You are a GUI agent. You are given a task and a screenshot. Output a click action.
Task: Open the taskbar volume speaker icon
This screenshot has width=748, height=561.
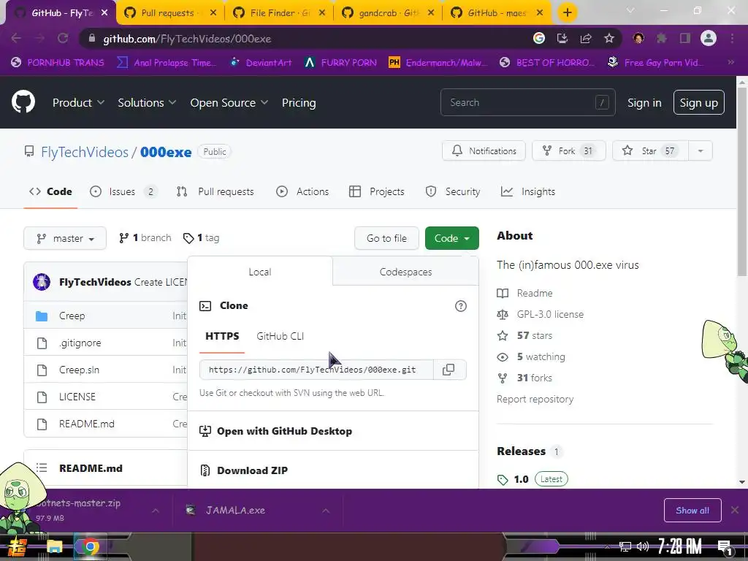(643, 546)
